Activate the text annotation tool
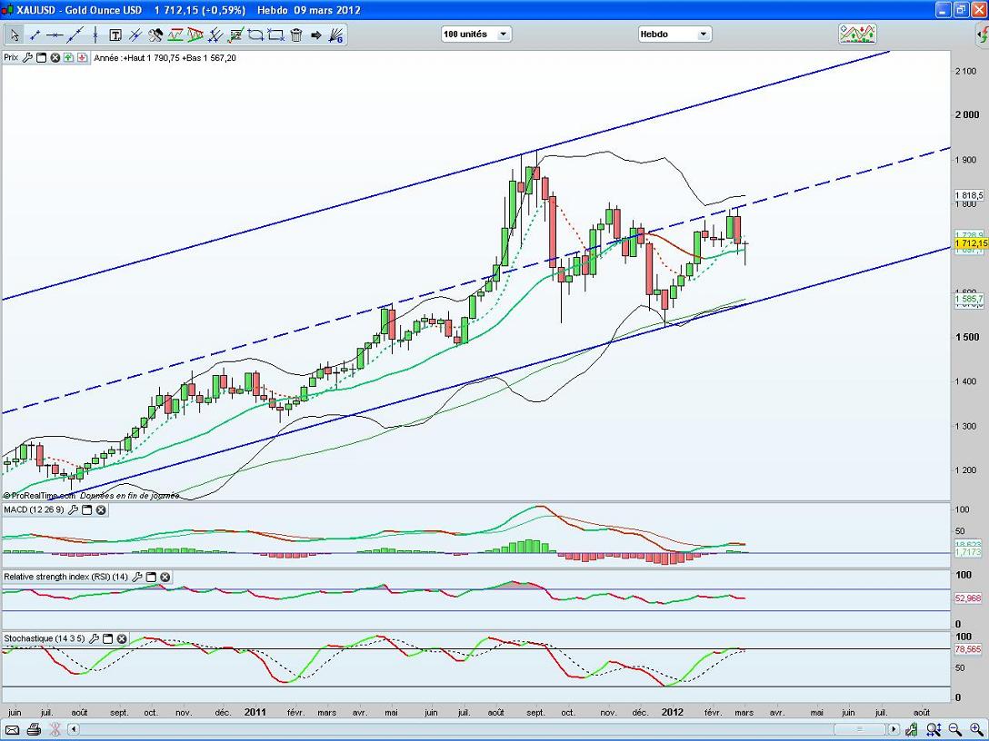This screenshot has height=741, width=989. [x=115, y=35]
